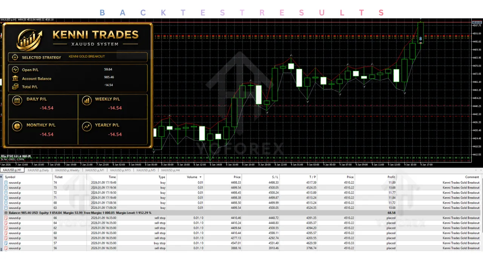This screenshot has height=271, width=483.
Task: Switch to the XAUUSD.p,M5 chart tab
Action: click(146, 170)
